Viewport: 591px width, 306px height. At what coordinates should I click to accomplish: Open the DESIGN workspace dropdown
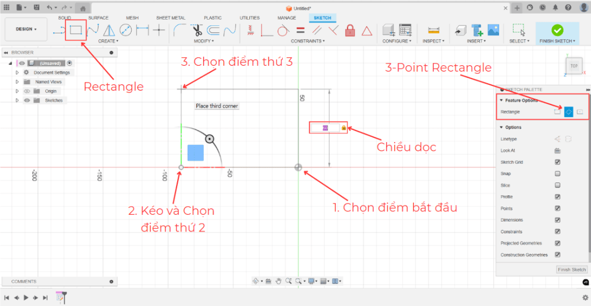click(x=27, y=29)
